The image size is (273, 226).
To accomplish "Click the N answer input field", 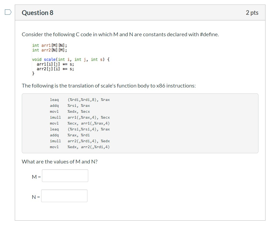I will [x=64, y=196].
